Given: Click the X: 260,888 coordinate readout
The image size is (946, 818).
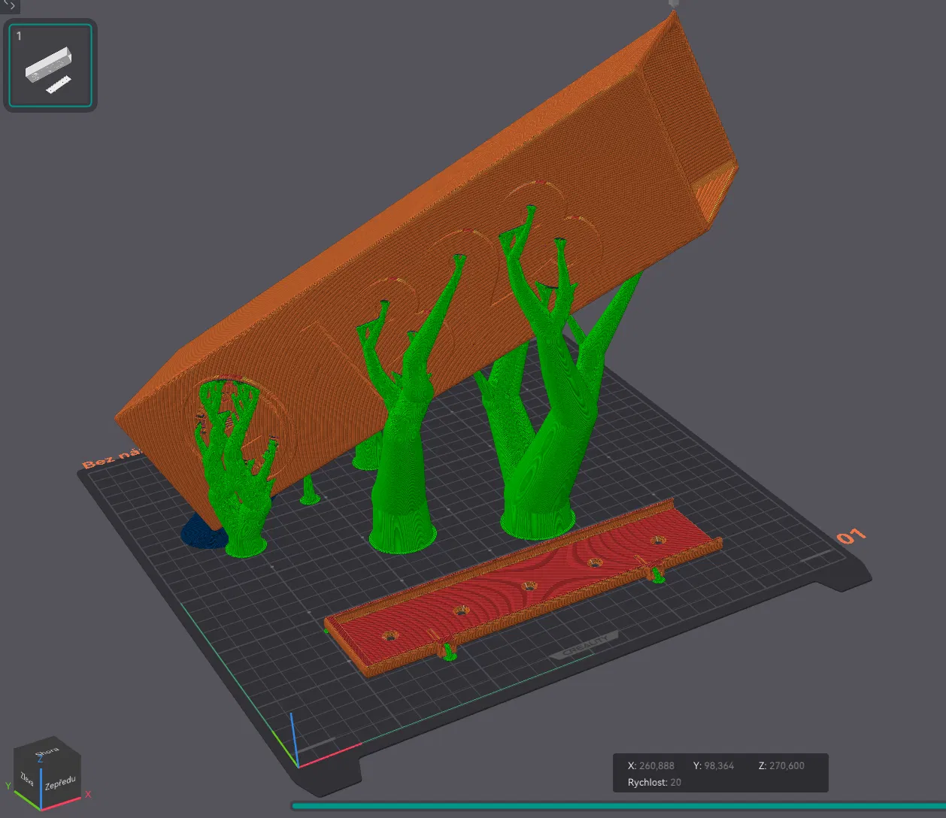Looking at the screenshot, I should coord(651,765).
